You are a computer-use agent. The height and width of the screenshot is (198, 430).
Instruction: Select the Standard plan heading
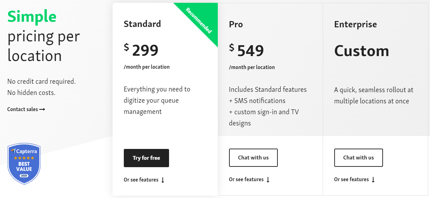tap(142, 24)
